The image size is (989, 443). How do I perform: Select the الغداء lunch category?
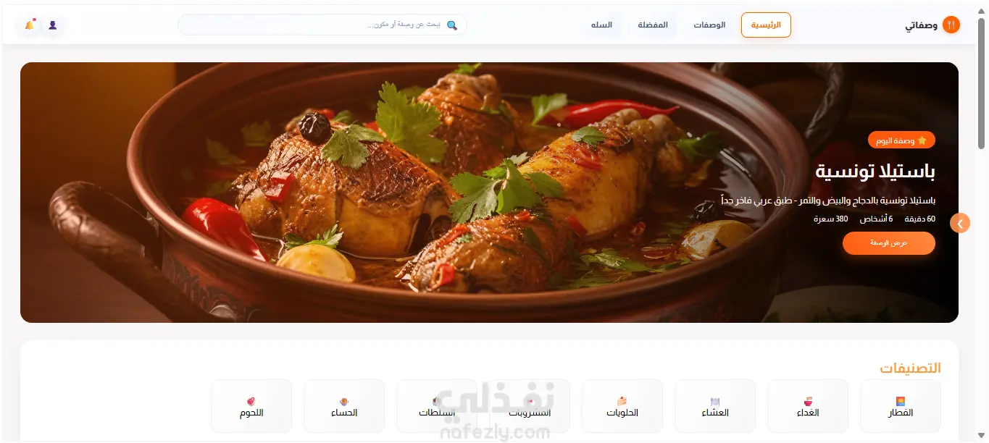coord(808,406)
